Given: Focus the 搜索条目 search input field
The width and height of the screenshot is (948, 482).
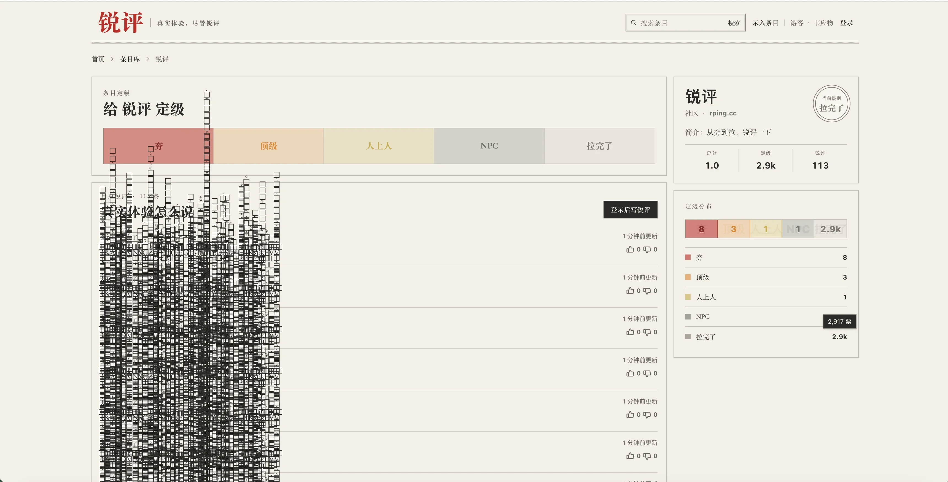Looking at the screenshot, I should click(681, 23).
